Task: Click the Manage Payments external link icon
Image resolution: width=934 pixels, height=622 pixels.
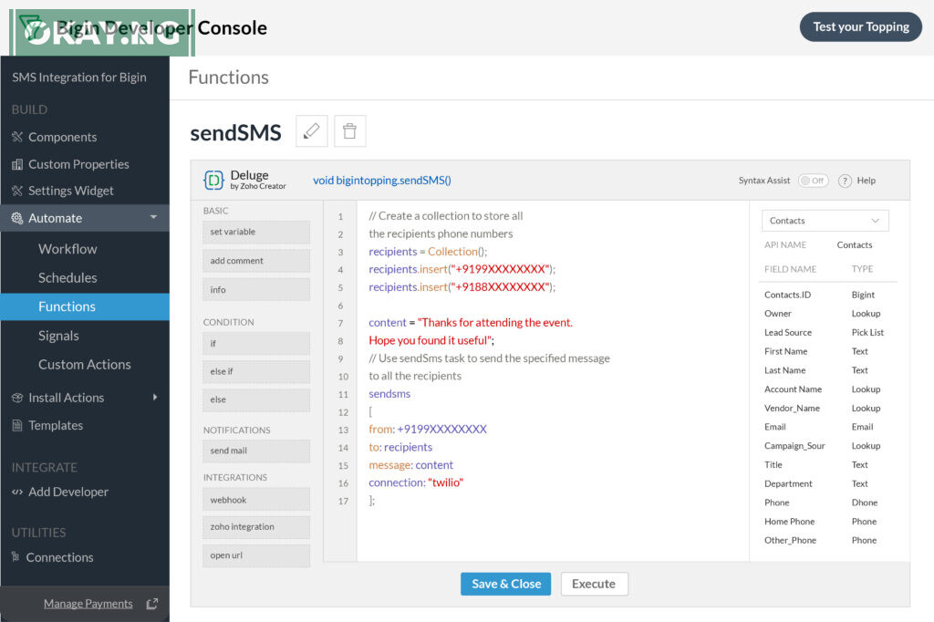Action: [x=151, y=604]
